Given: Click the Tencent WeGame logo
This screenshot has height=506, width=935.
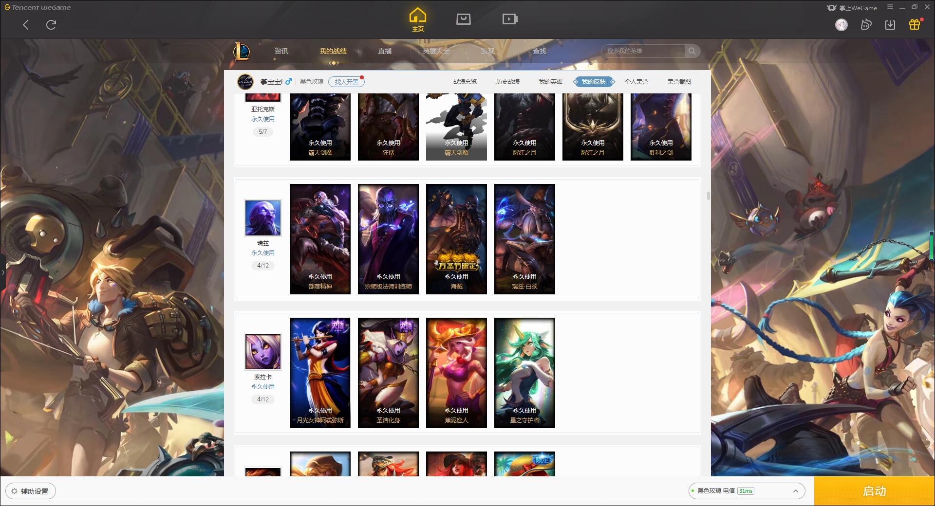Looking at the screenshot, I should pyautogui.click(x=38, y=7).
